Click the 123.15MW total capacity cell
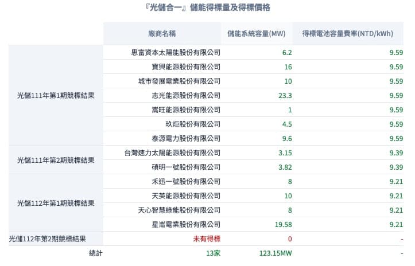Screen dimensions: 415x266 pos(276,253)
